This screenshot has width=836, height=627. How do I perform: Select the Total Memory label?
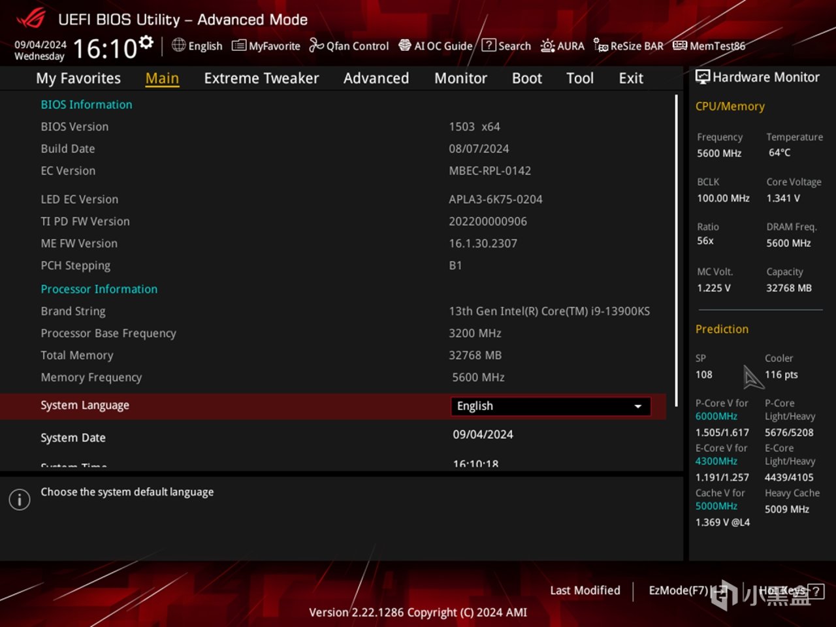pos(77,356)
